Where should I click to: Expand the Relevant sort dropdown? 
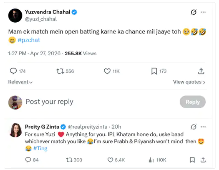(x=21, y=82)
